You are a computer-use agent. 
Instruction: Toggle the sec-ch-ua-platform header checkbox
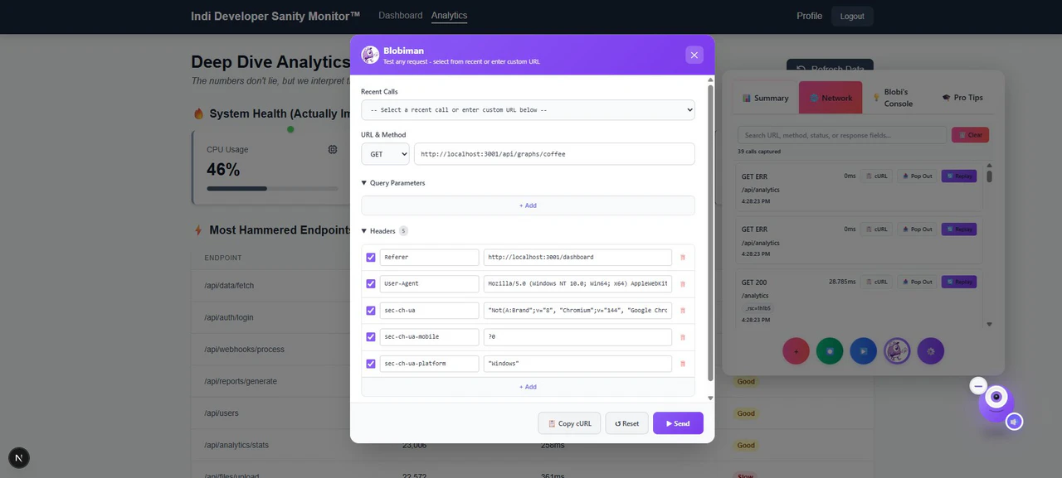(371, 364)
